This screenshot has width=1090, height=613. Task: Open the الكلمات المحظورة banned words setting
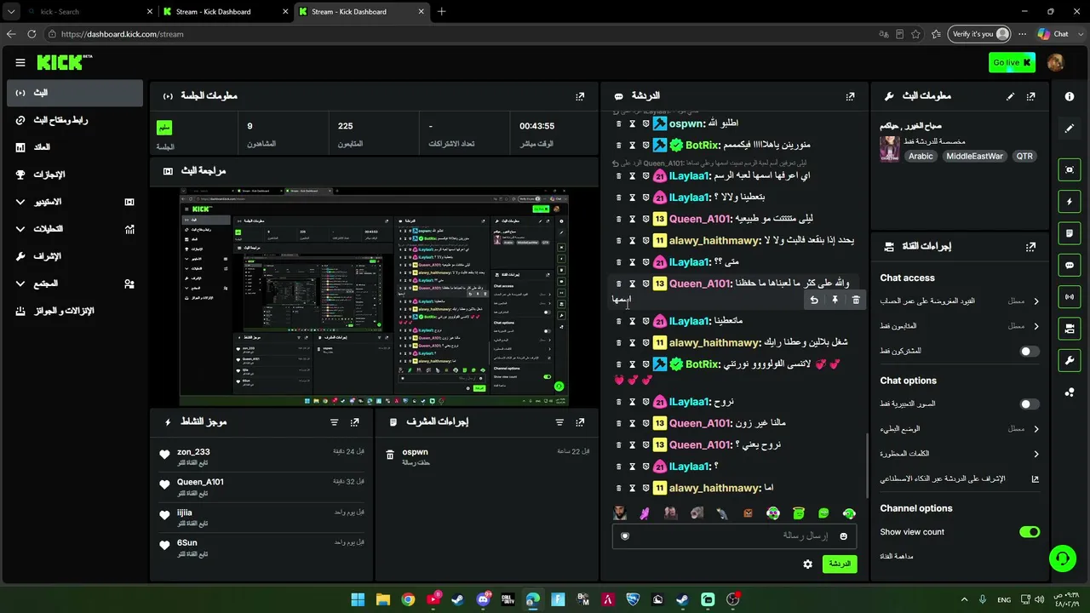point(960,454)
